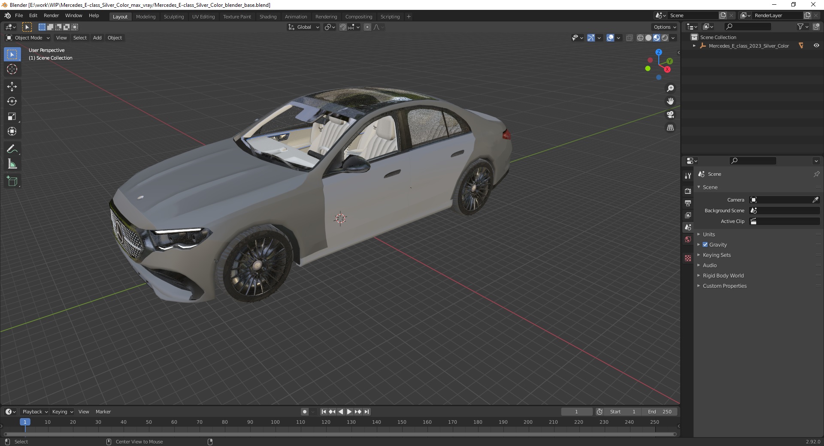The image size is (824, 446).
Task: Open the Texture properties tab
Action: [688, 258]
